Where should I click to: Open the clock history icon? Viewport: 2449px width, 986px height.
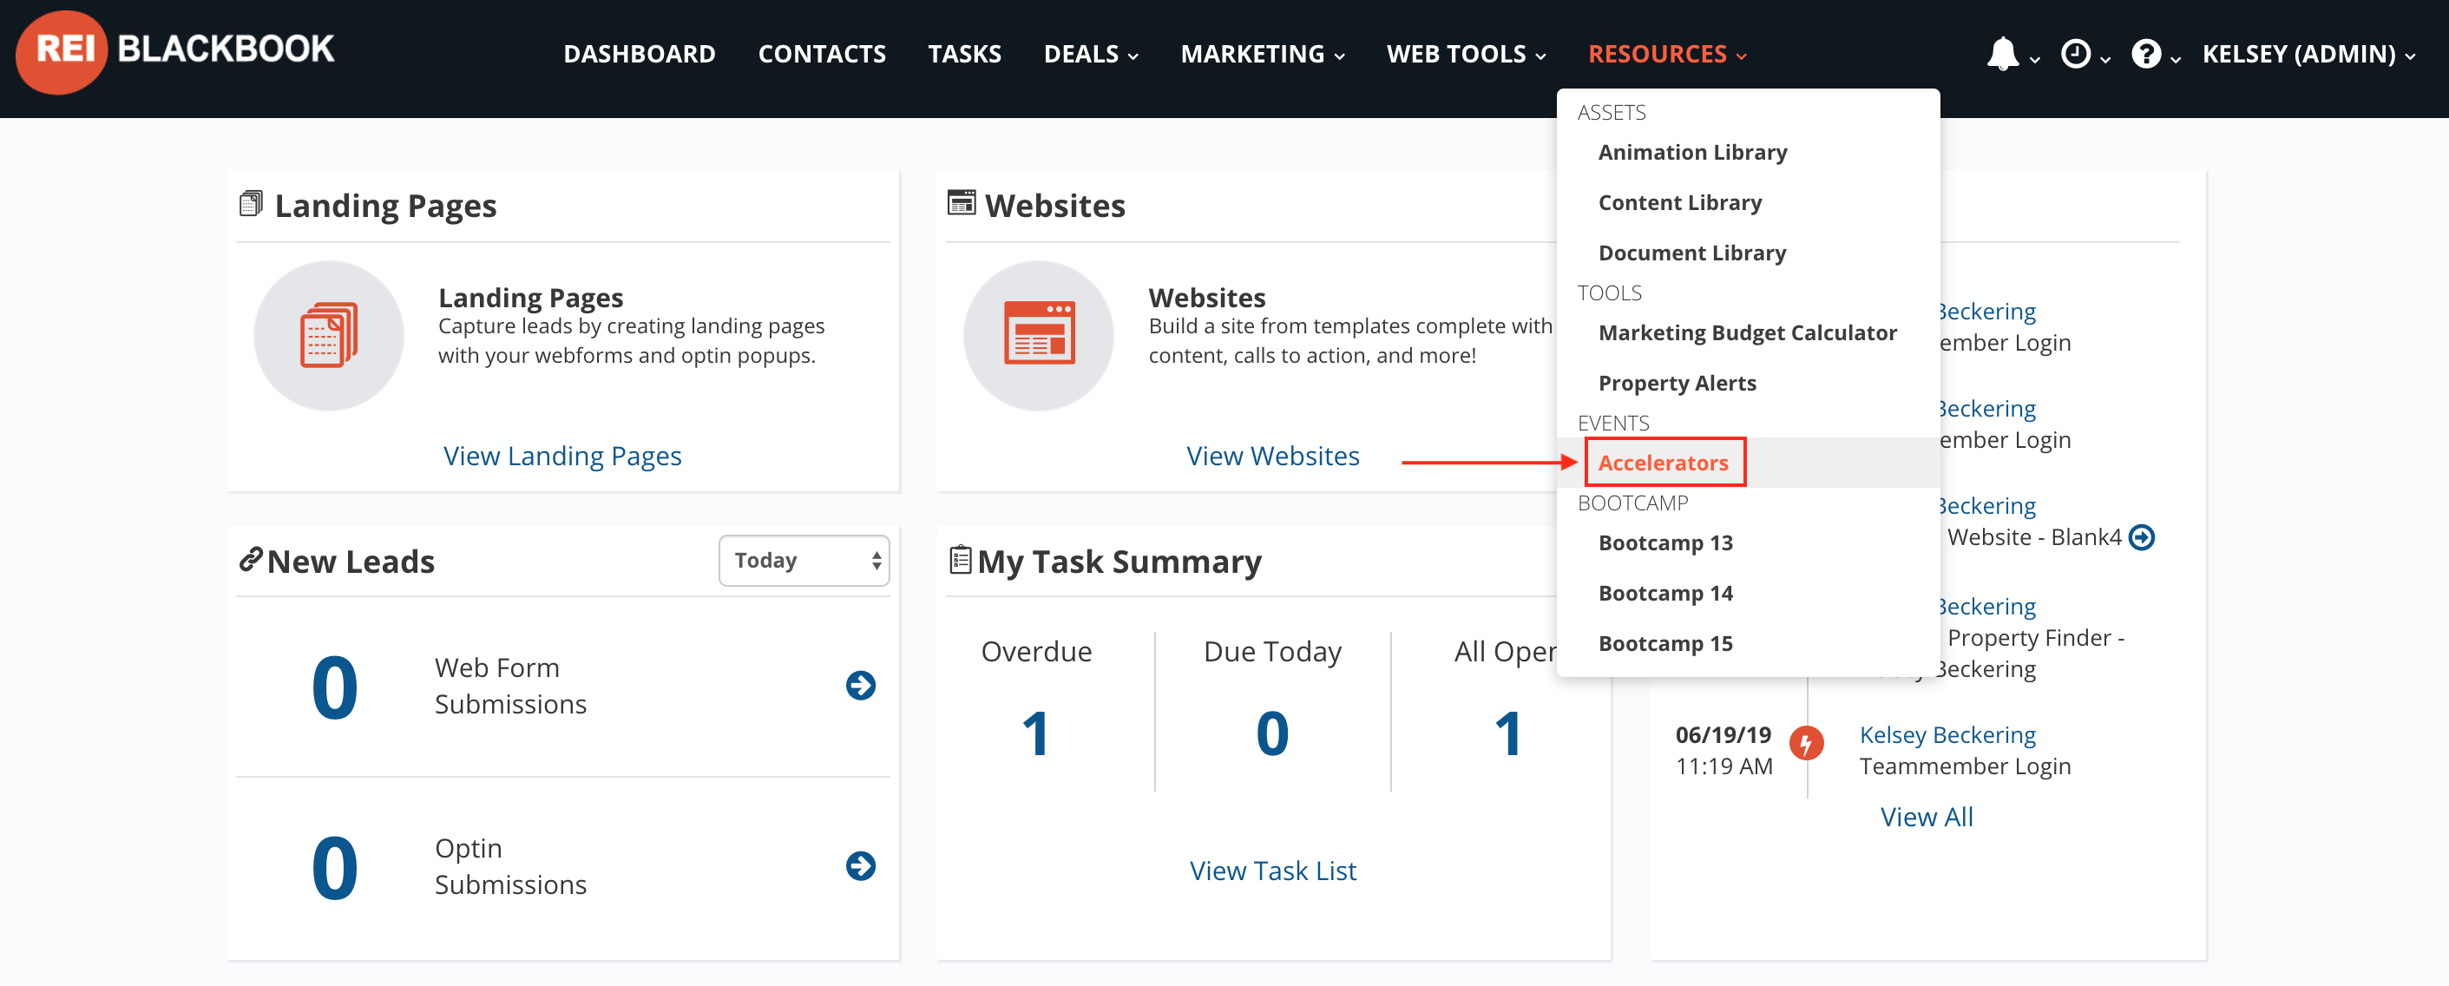pos(2074,54)
